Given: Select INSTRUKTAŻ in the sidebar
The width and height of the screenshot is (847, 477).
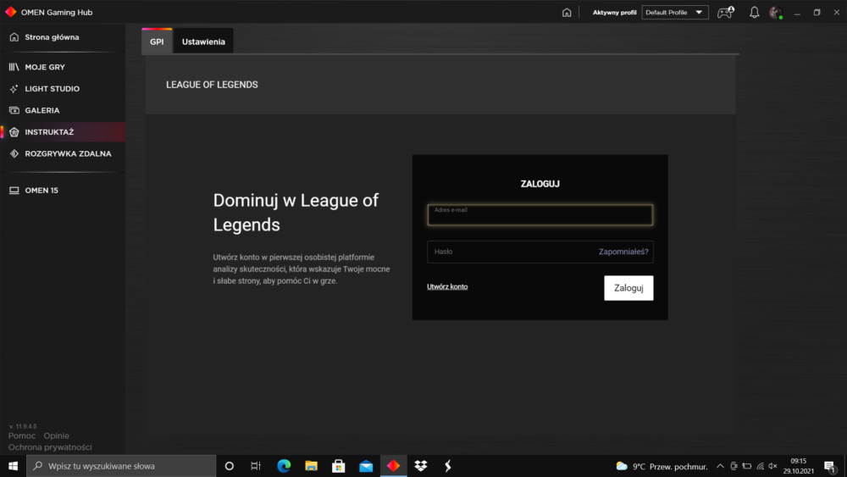Looking at the screenshot, I should (63, 132).
